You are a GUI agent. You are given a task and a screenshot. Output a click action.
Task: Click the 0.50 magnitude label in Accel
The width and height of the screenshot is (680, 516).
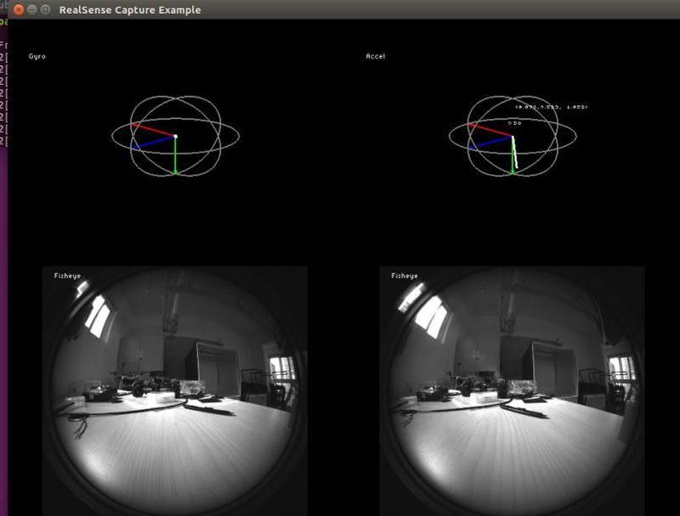[x=515, y=123]
